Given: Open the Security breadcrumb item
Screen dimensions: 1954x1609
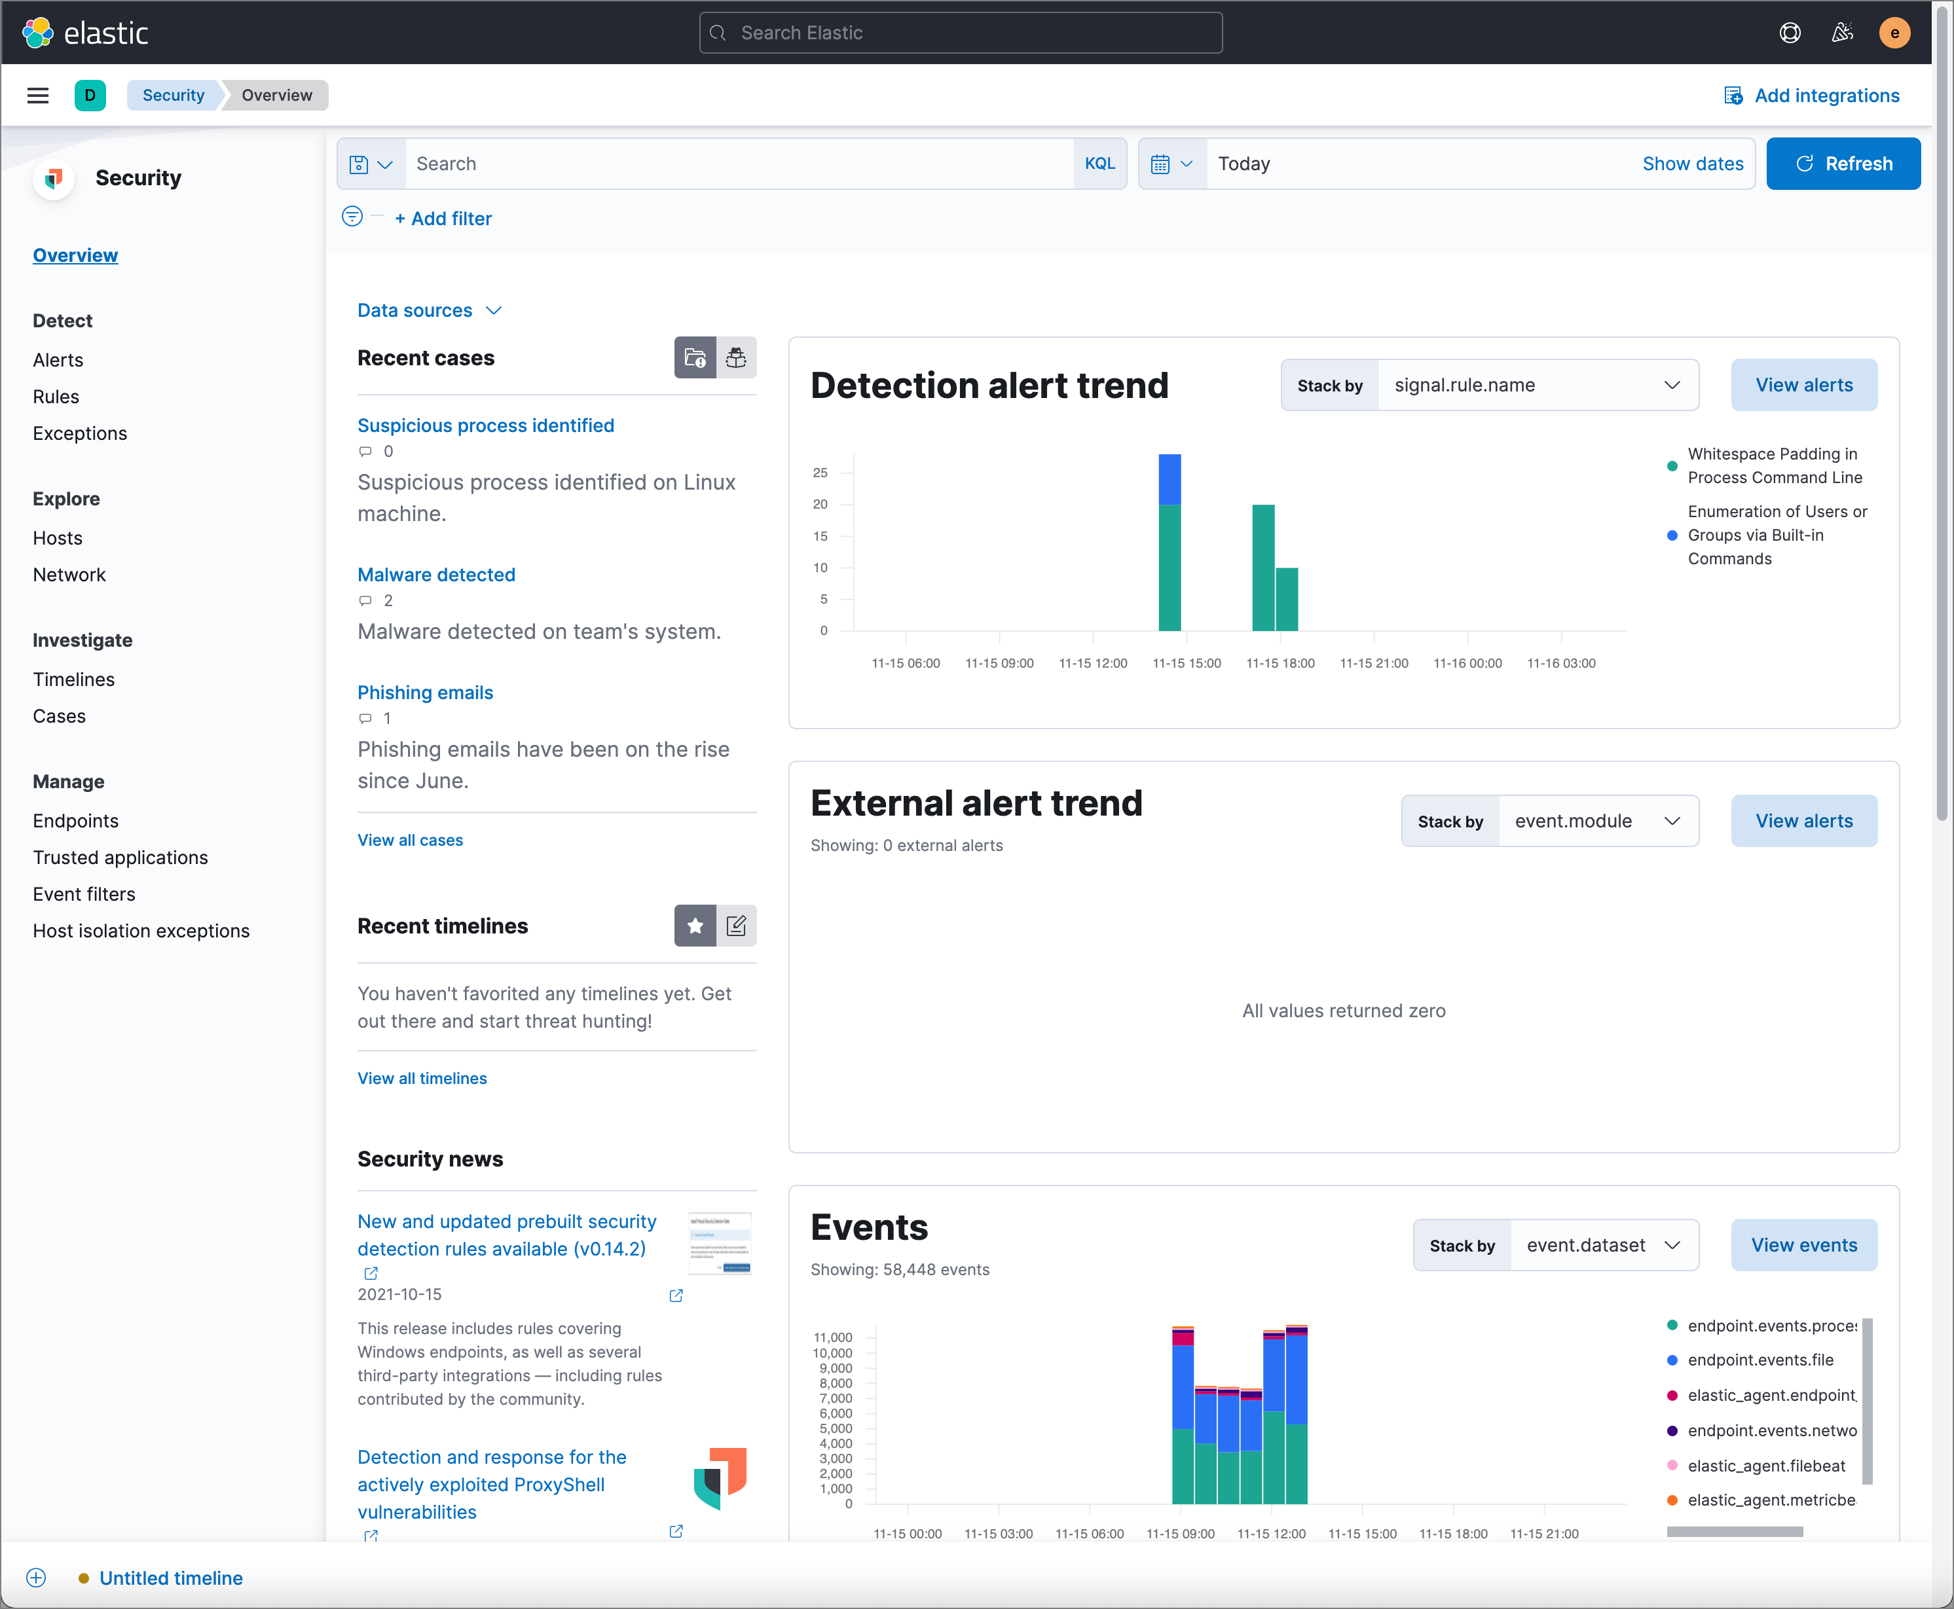Looking at the screenshot, I should (x=172, y=94).
